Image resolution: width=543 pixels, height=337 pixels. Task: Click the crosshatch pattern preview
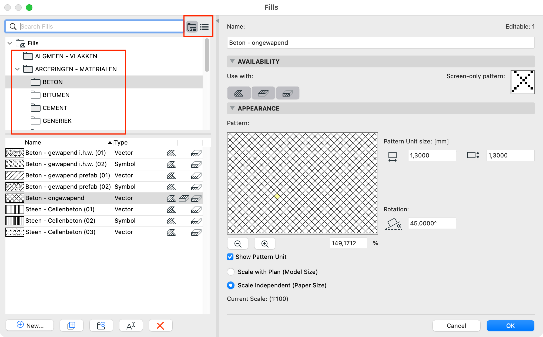302,183
